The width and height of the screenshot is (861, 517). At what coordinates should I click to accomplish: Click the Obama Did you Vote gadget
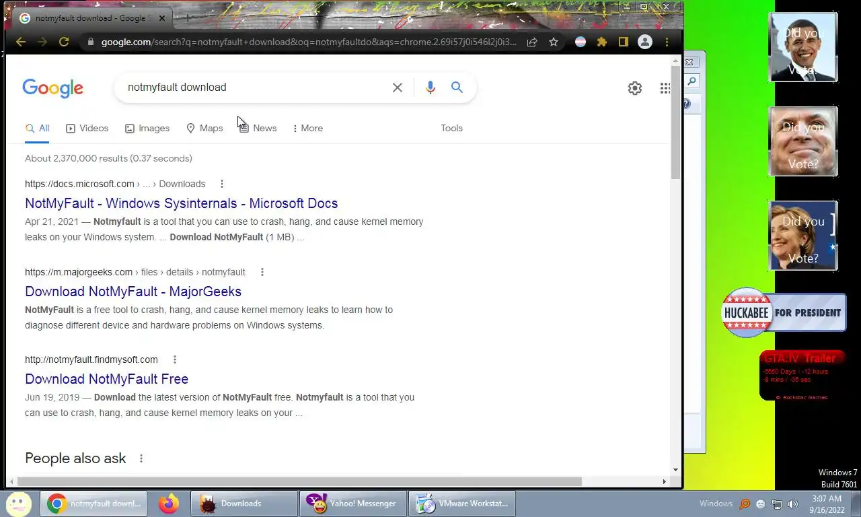[803, 47]
